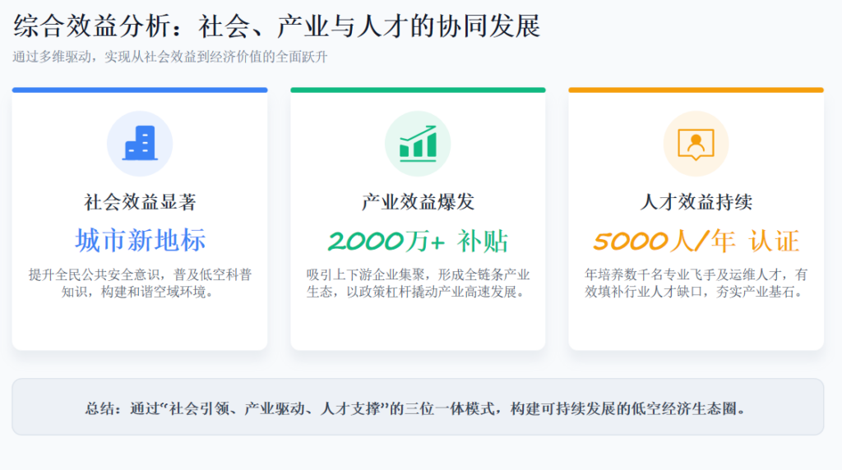
Task: Click the heading 产业效益爆发
Action: point(418,201)
